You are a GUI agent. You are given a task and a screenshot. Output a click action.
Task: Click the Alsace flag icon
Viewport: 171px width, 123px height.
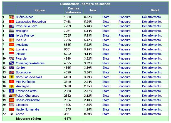[12, 54]
